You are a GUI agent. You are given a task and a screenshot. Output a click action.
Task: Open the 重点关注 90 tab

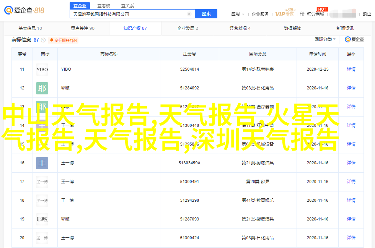click(83, 28)
